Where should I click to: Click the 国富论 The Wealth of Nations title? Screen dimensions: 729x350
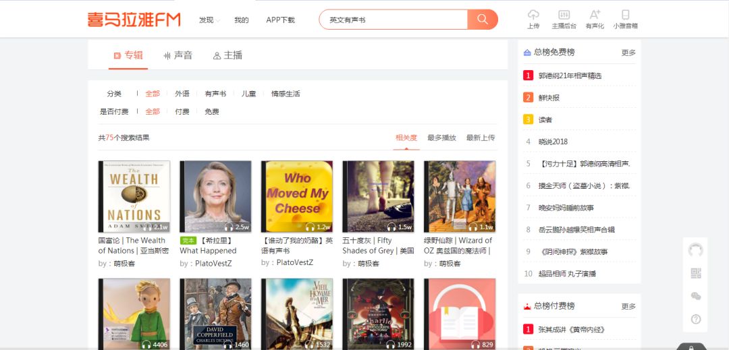(x=134, y=245)
